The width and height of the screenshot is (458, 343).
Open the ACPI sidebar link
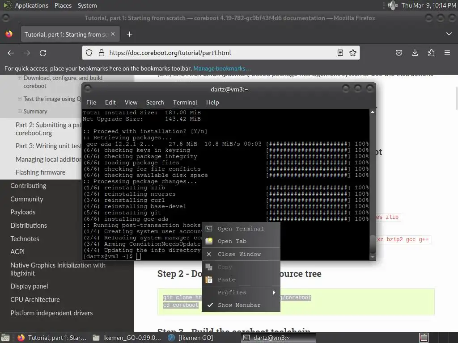(17, 252)
